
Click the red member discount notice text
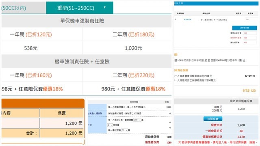click(218, 142)
